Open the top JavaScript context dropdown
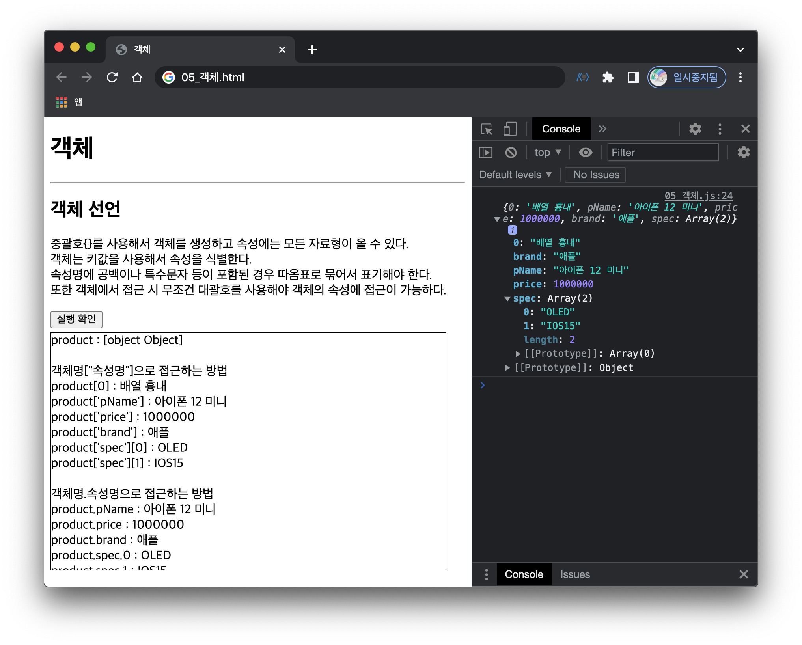Image resolution: width=802 pixels, height=645 pixels. pyautogui.click(x=547, y=153)
